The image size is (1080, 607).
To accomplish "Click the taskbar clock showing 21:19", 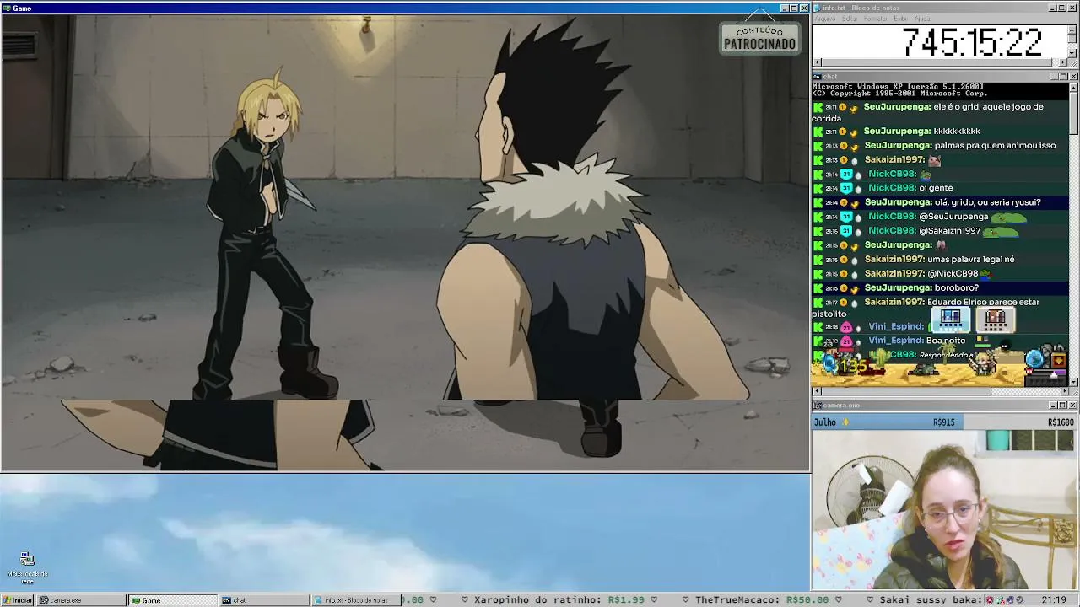I will [1054, 600].
